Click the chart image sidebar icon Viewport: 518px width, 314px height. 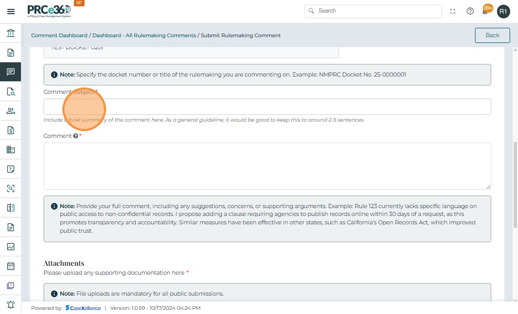coord(10,246)
